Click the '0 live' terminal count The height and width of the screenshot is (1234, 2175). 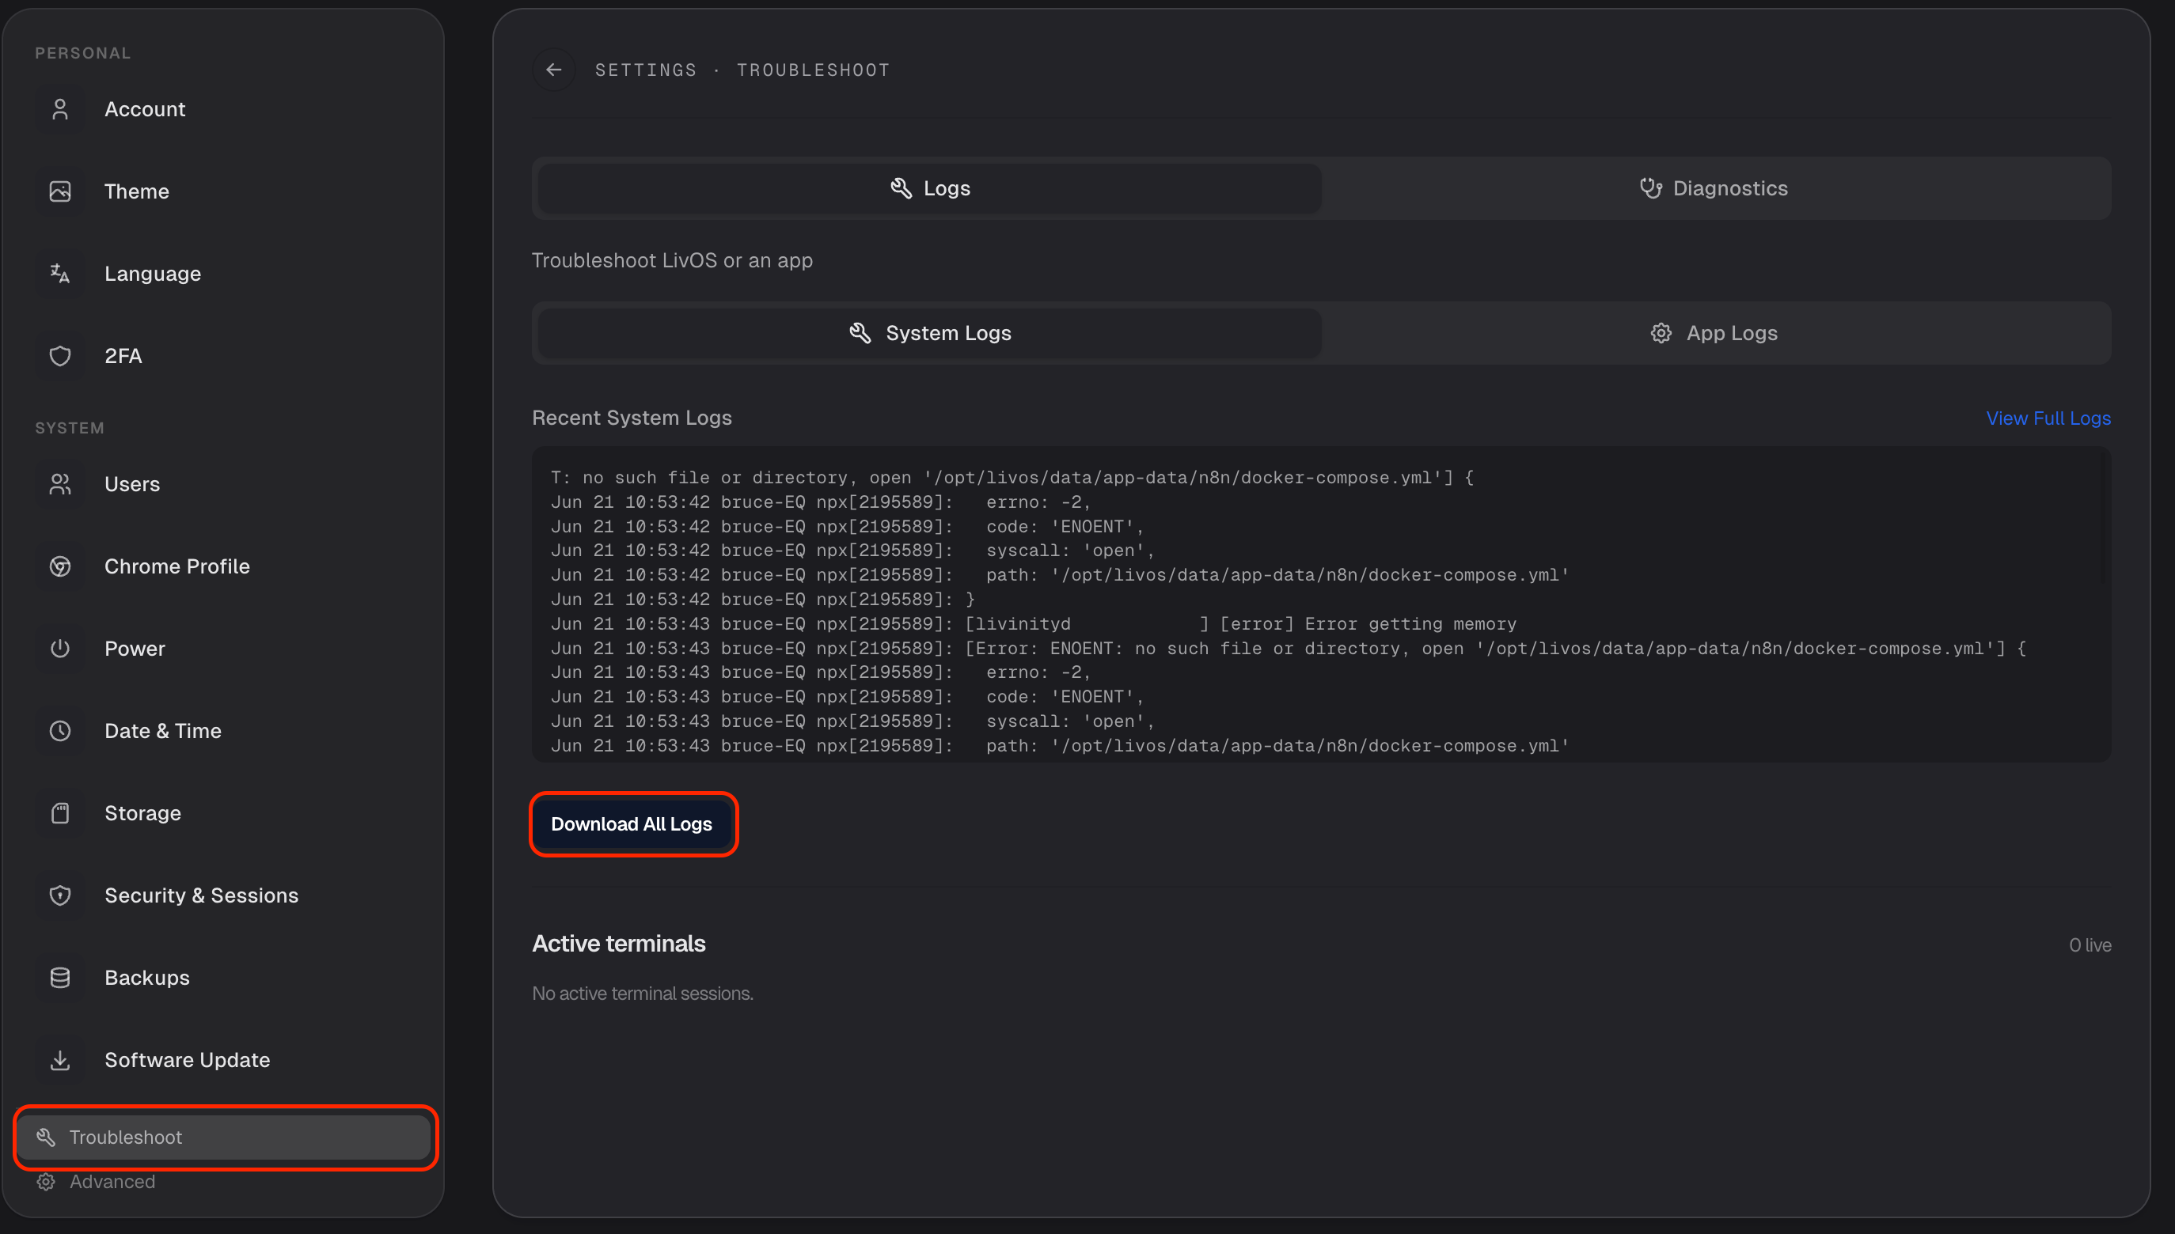coord(2090,945)
